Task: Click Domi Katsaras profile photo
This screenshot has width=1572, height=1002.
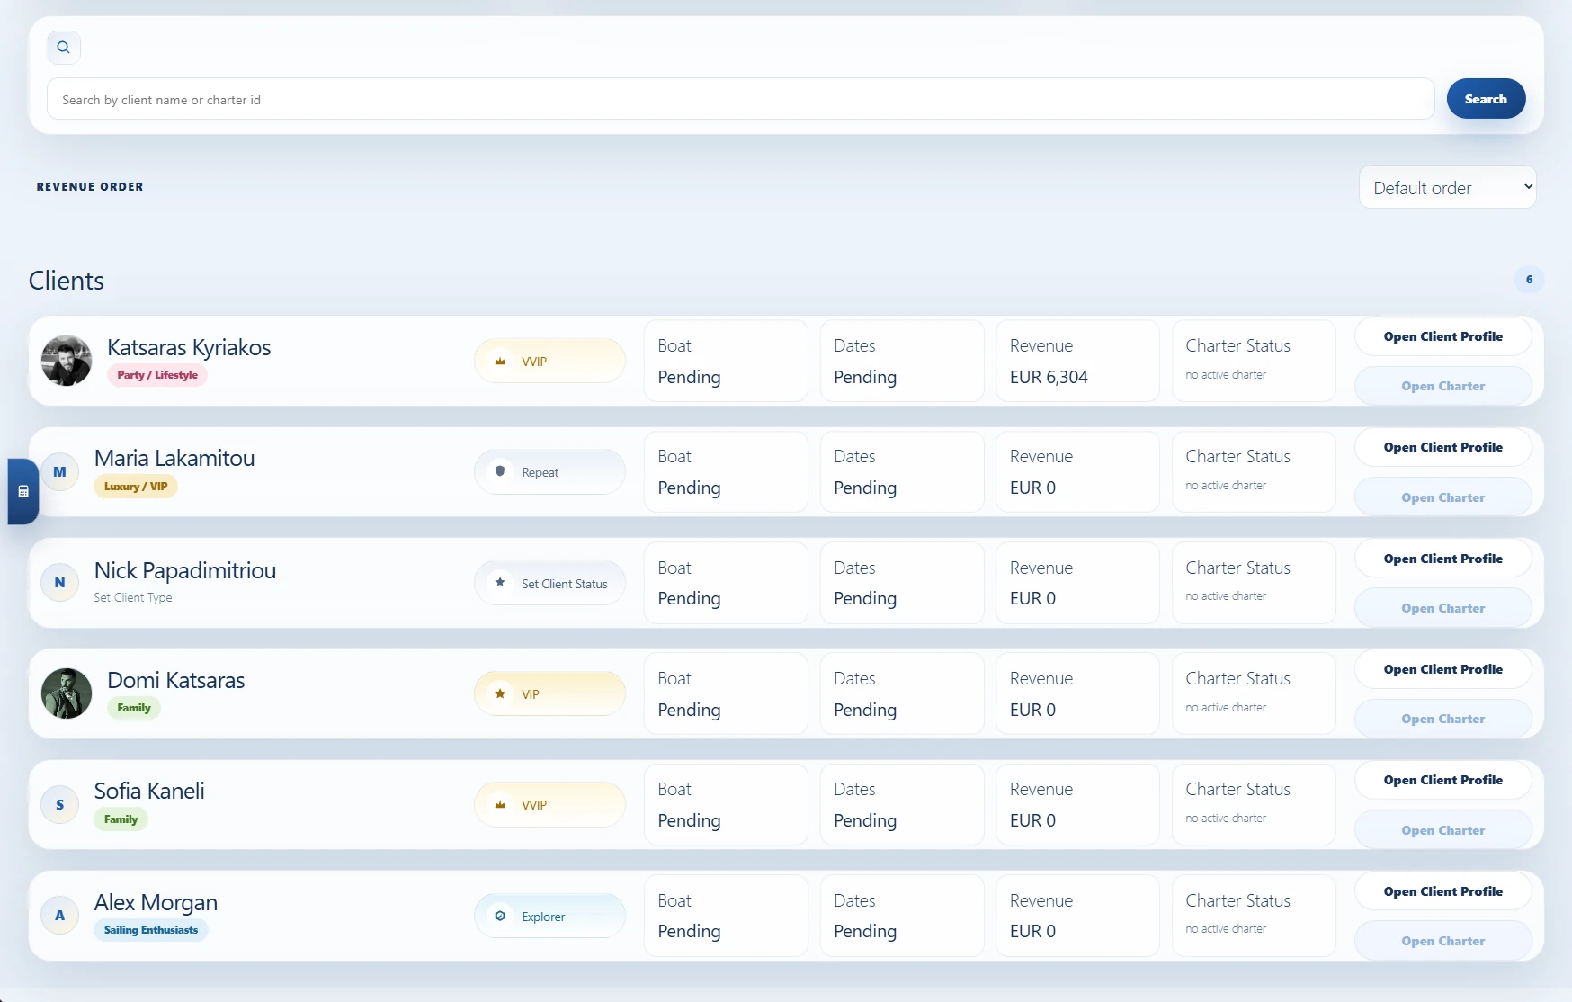Action: 67,693
